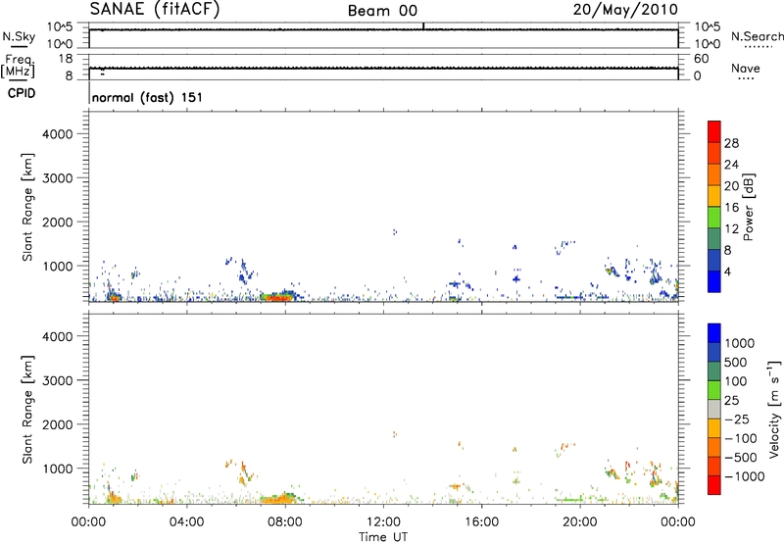Click the '18' frequency axis label
784x543 pixels.
[66, 59]
